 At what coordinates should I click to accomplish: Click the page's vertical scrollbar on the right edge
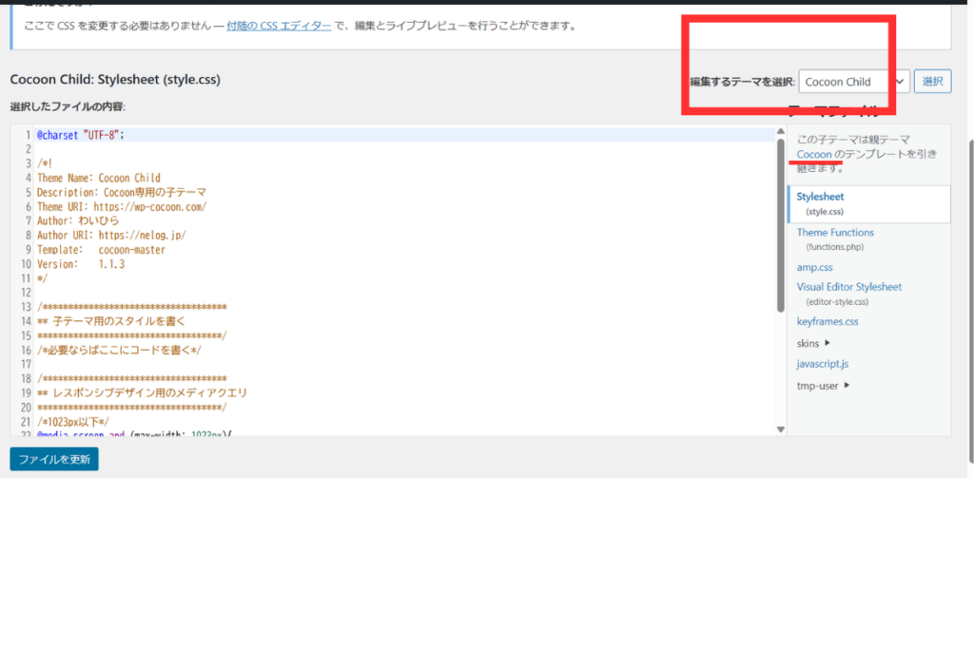pyautogui.click(x=969, y=285)
